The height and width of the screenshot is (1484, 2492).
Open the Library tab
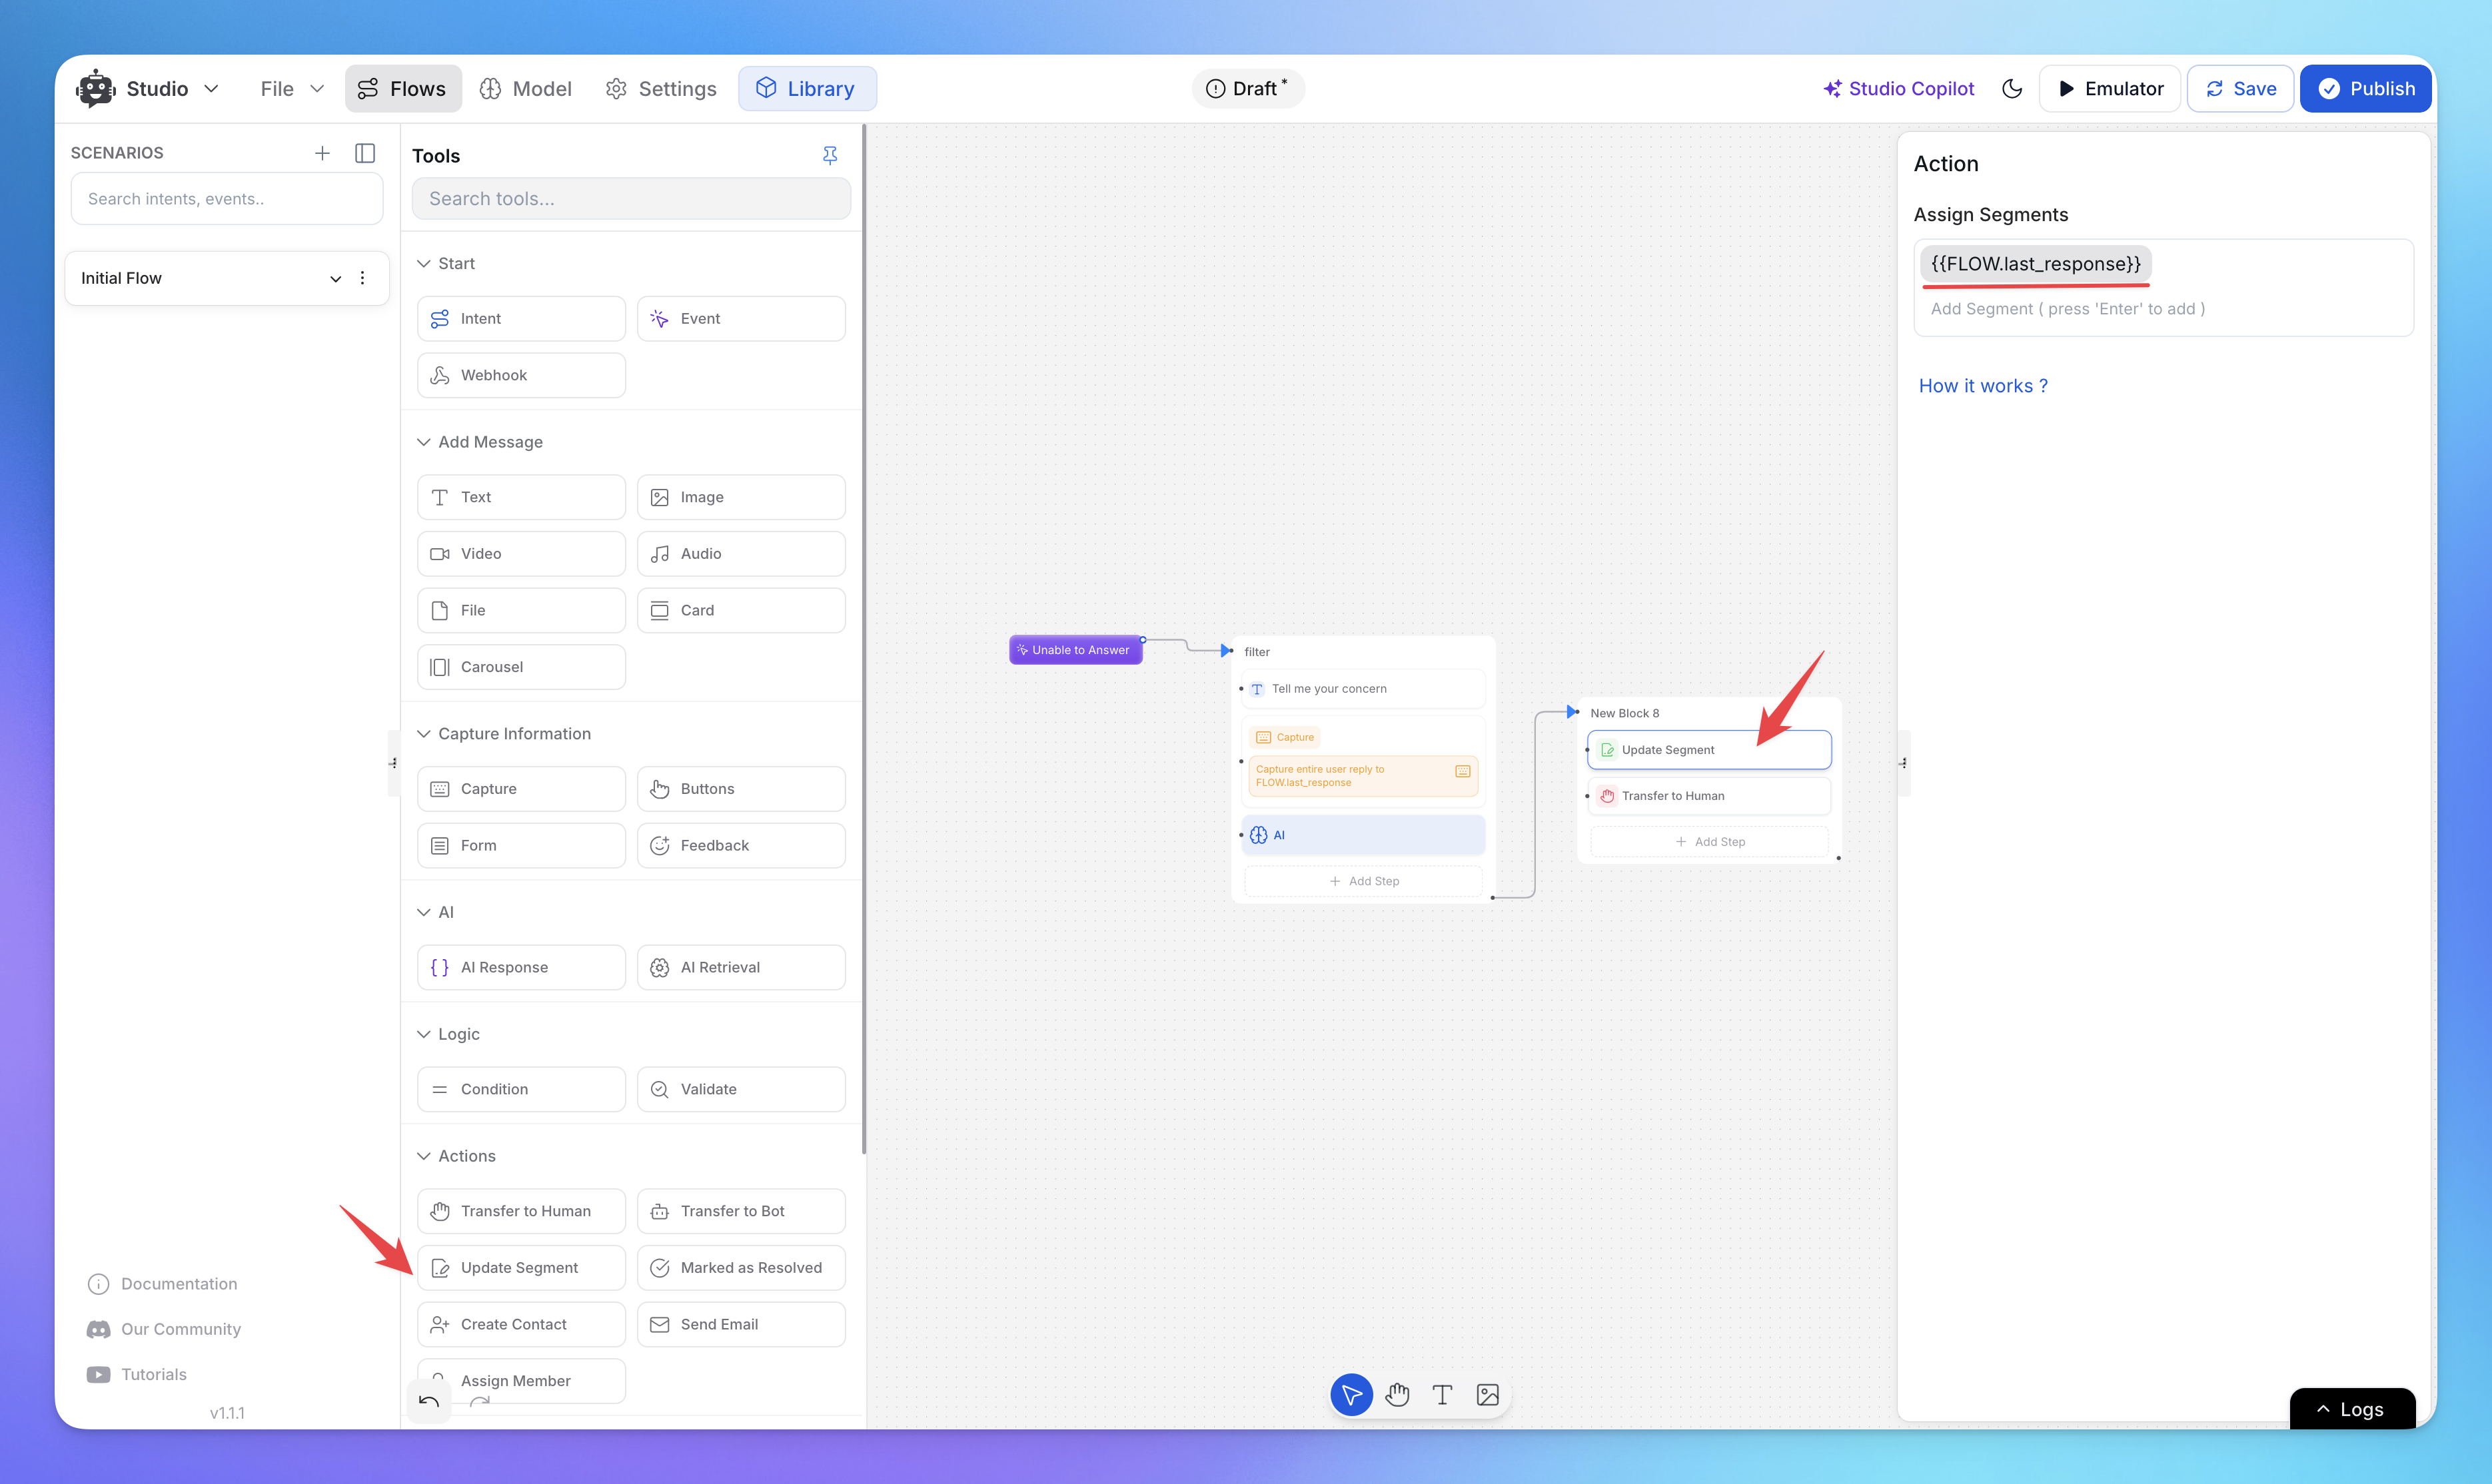click(806, 88)
